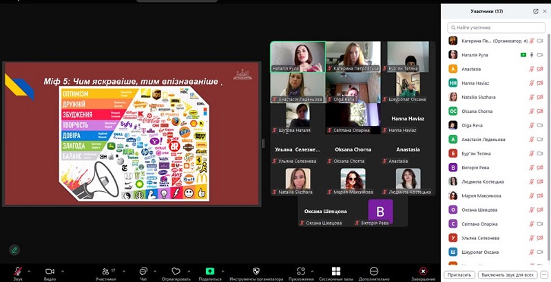Image resolution: width=551 pixels, height=282 pixels.
Task: Open the Чат chat icon
Action: pos(143,272)
